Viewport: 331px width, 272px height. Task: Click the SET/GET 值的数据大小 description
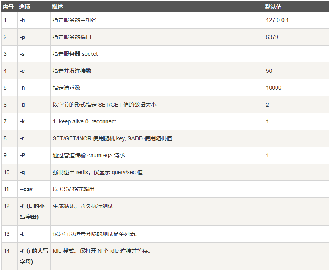pos(104,105)
